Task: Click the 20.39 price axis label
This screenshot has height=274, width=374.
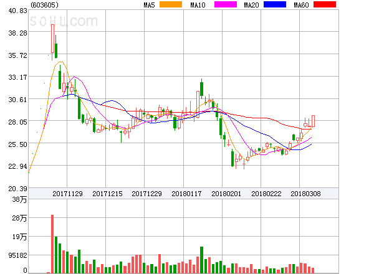Action: click(x=17, y=189)
